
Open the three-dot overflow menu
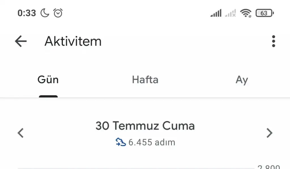273,41
